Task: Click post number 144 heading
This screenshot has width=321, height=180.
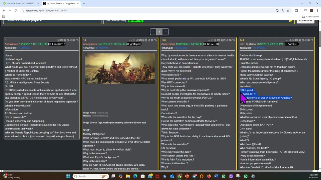Action: pyautogui.click(x=242, y=40)
